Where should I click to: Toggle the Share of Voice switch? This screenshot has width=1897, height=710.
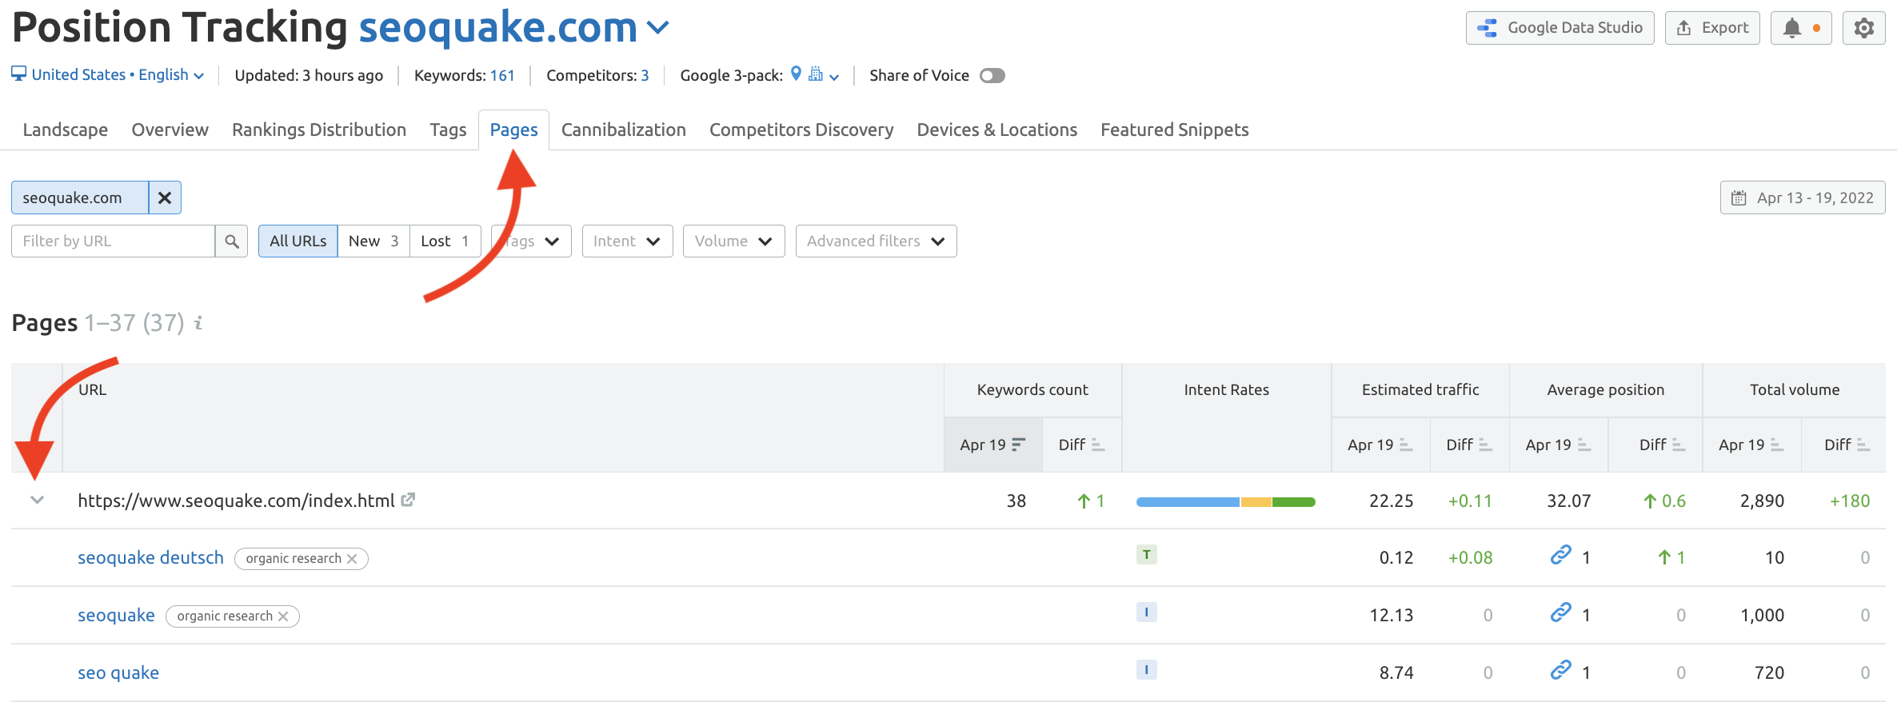[x=992, y=75]
